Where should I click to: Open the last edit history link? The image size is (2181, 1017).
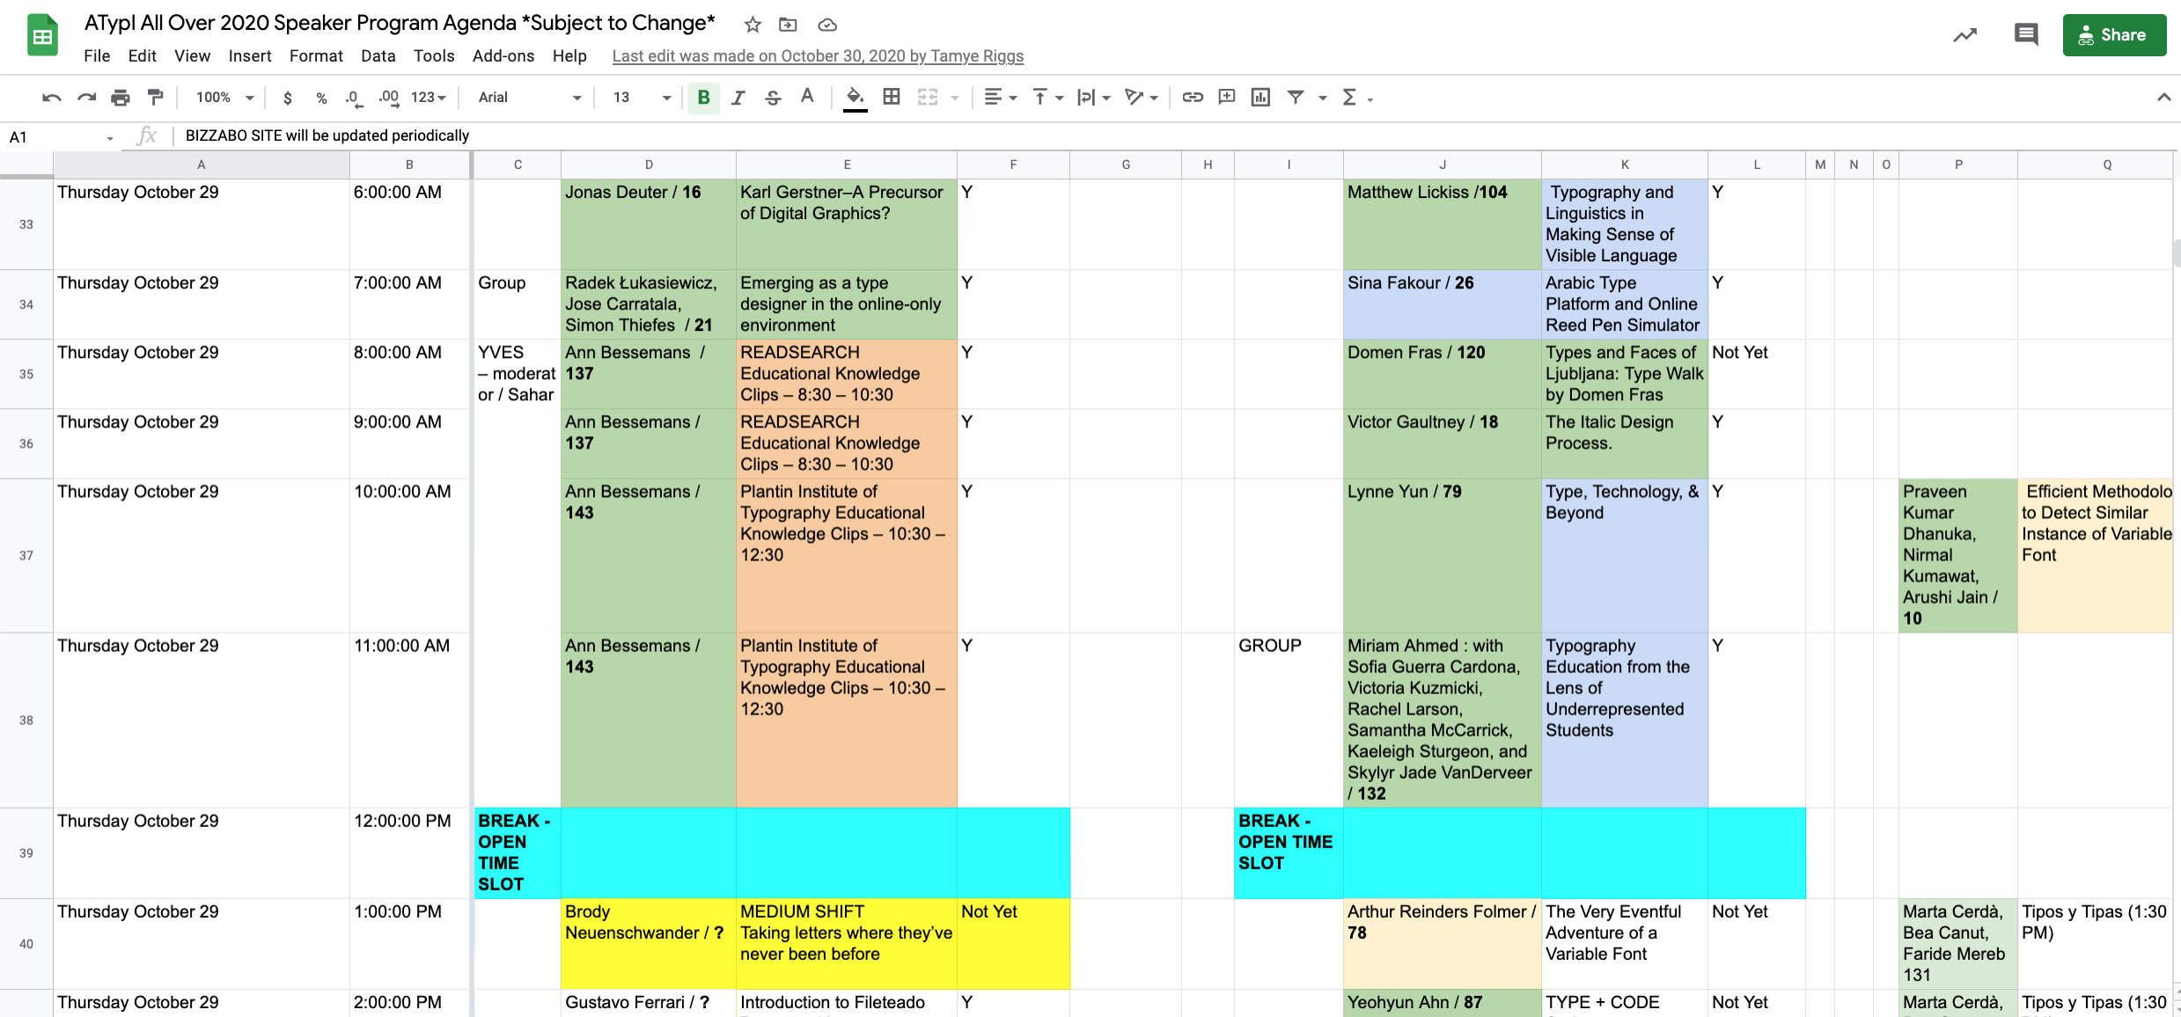(x=818, y=56)
